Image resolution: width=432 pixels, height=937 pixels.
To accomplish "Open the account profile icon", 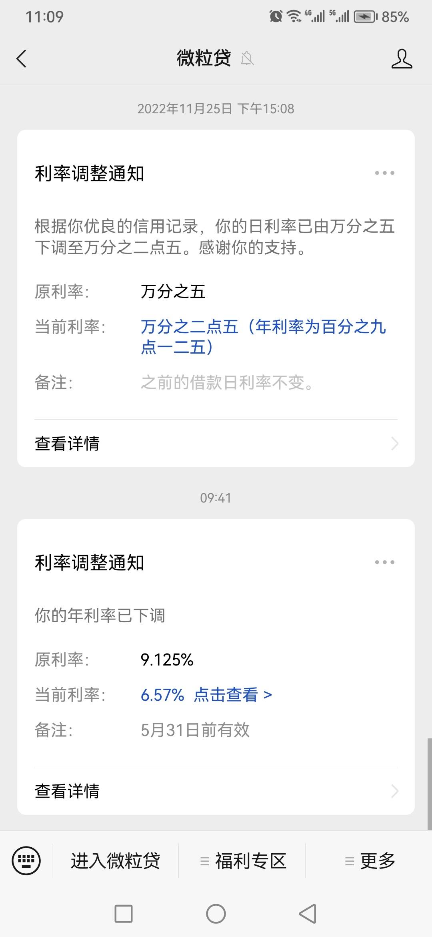I will 402,59.
